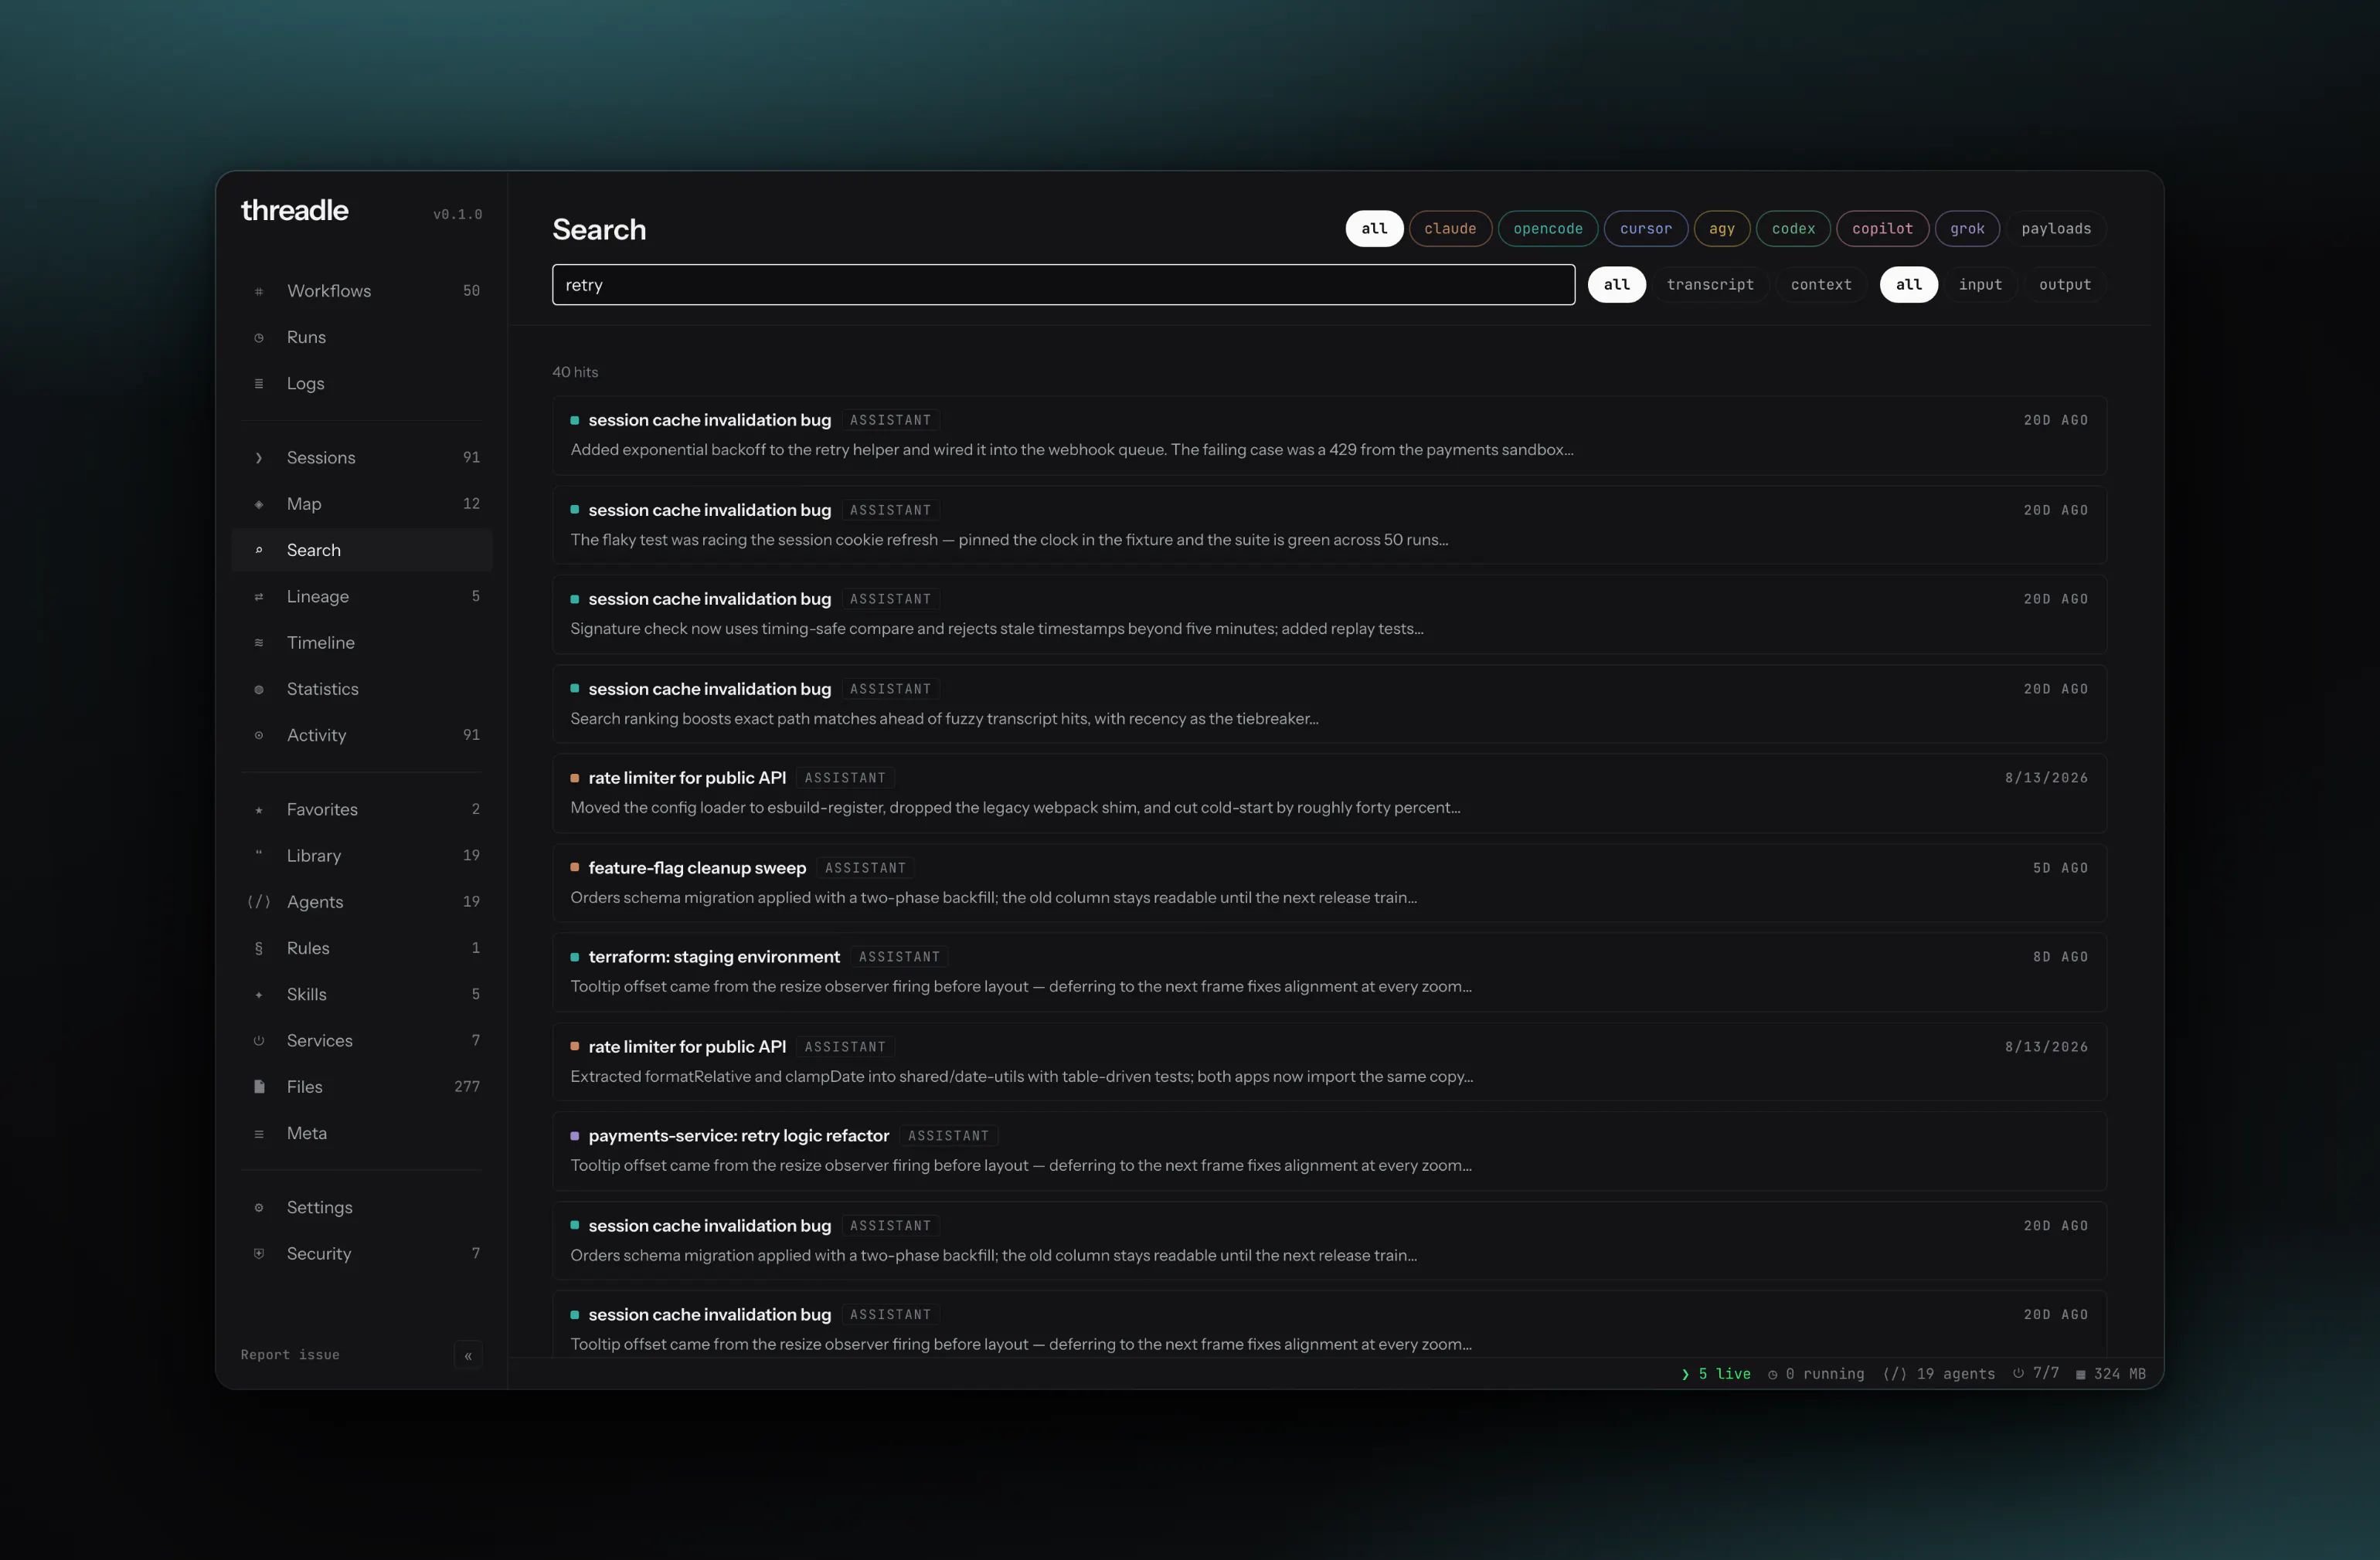
Task: Select the 'all' scope chip before transcript
Action: [x=1616, y=285]
